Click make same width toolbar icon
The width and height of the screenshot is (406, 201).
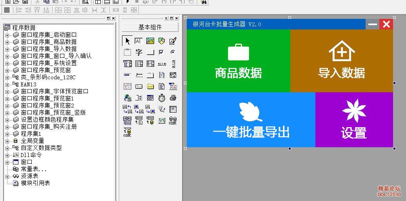(x=116, y=10)
